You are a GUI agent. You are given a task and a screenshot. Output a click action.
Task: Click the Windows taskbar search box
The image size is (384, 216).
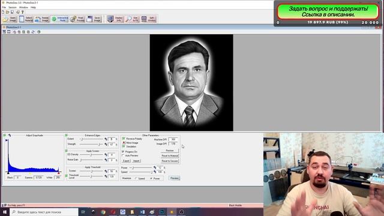44,212
